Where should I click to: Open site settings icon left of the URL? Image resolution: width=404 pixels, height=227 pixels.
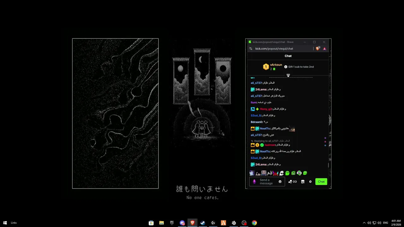tap(251, 49)
